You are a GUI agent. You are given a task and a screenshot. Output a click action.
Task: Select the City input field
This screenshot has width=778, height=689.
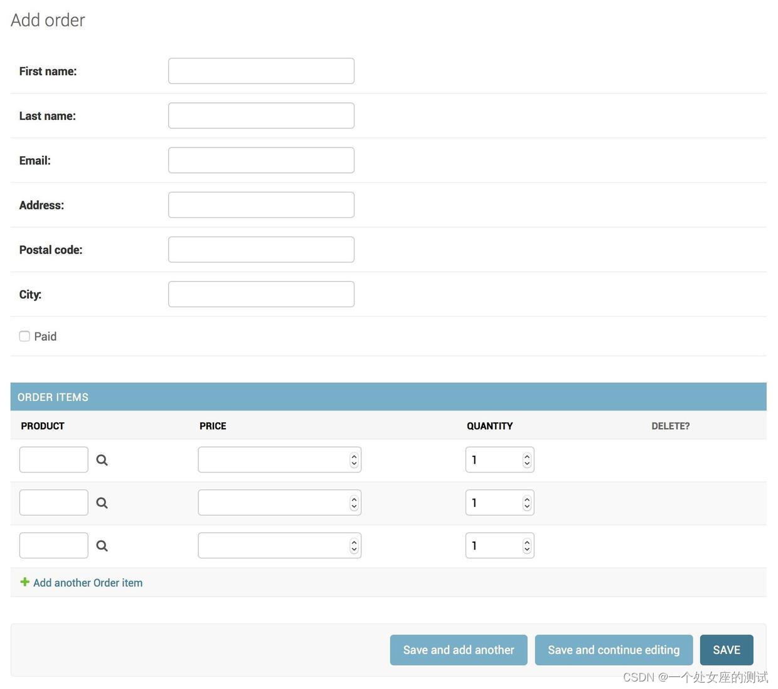pyautogui.click(x=261, y=294)
